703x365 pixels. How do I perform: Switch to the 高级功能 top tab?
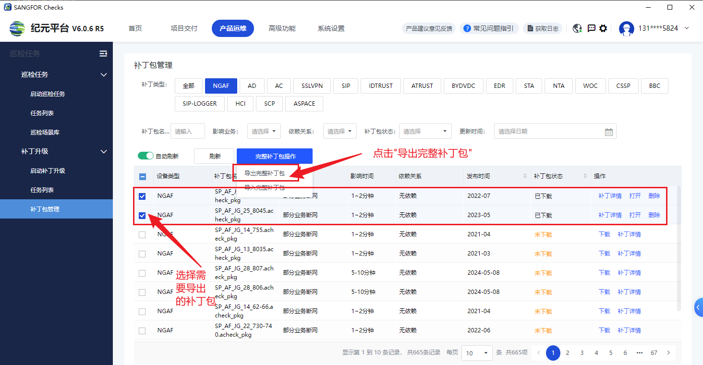(282, 28)
